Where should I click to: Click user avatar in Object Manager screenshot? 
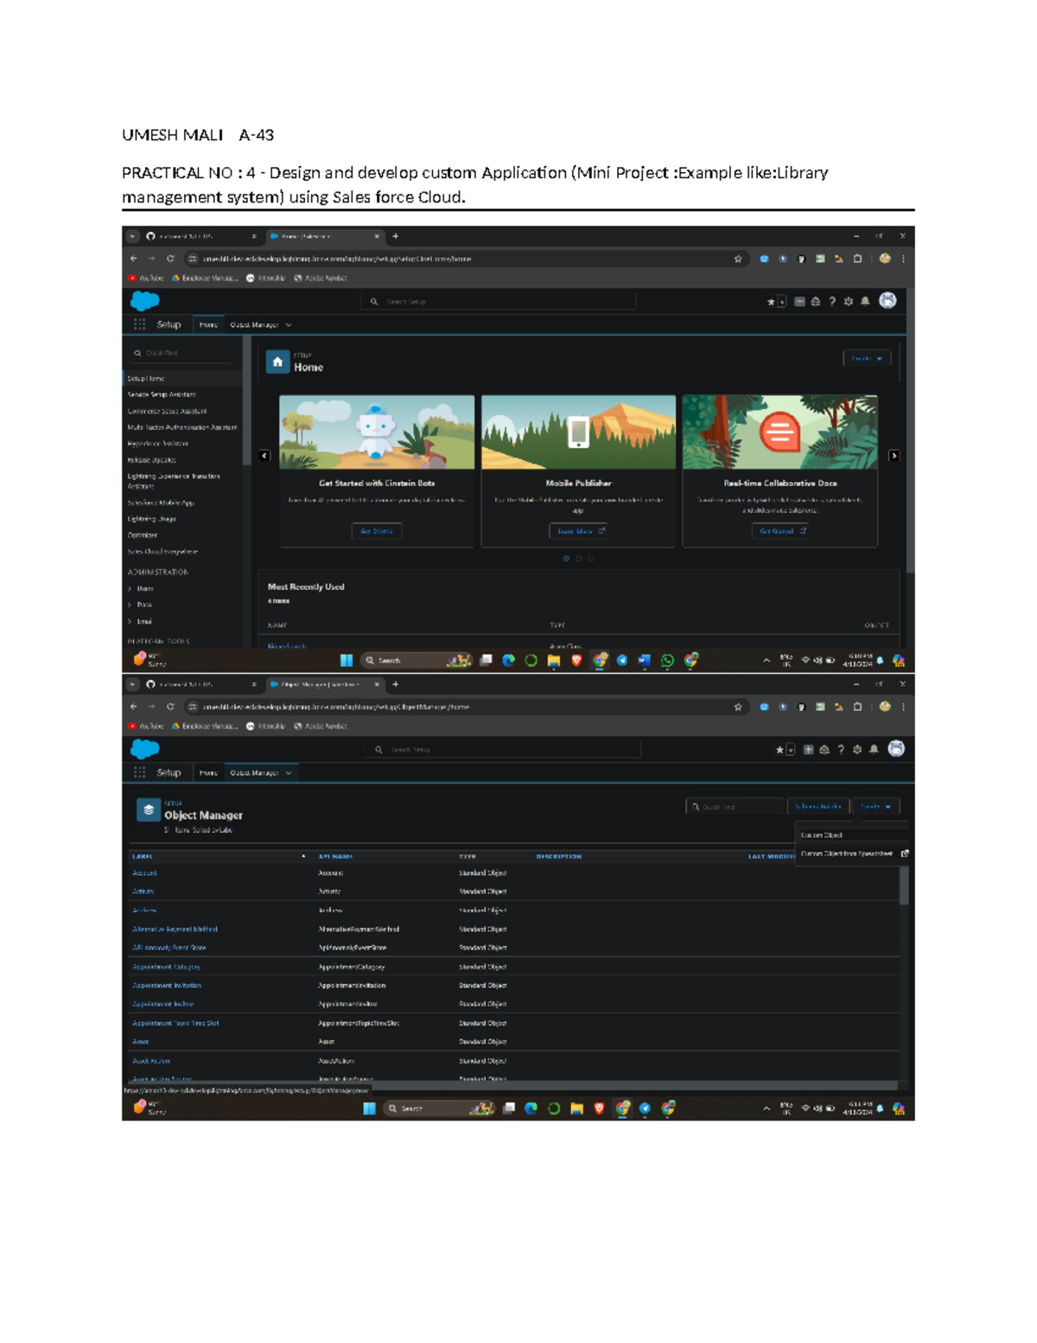(x=896, y=748)
